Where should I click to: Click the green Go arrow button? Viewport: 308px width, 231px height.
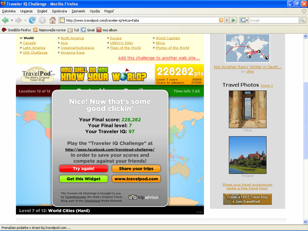pyautogui.click(x=233, y=20)
